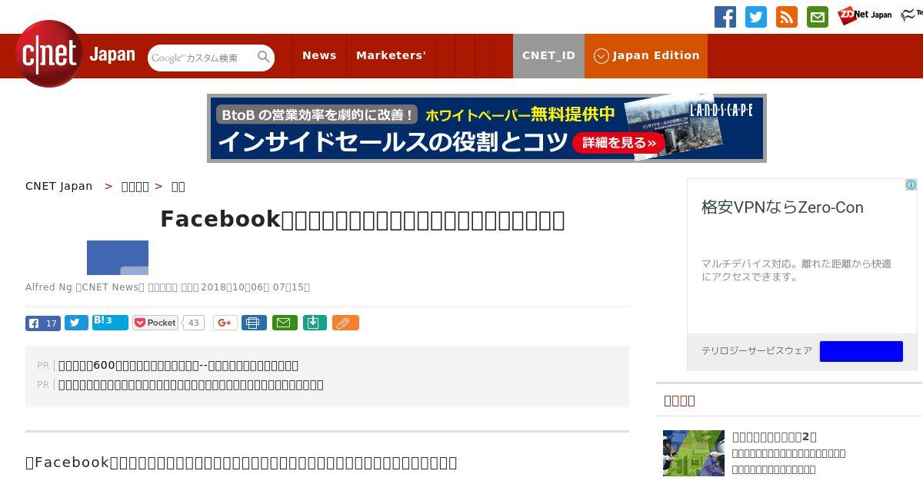The height and width of the screenshot is (484, 923).
Task: Open the first PR link about 600
Action: pyautogui.click(x=178, y=366)
